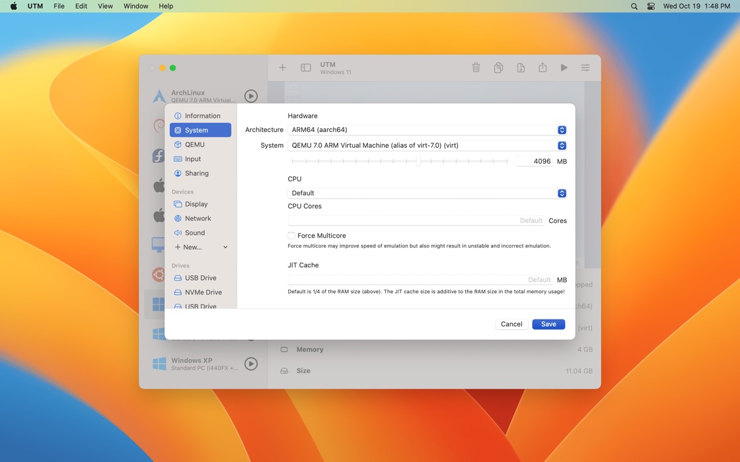Click the Information tab icon
This screenshot has height=462, width=740.
tap(178, 115)
